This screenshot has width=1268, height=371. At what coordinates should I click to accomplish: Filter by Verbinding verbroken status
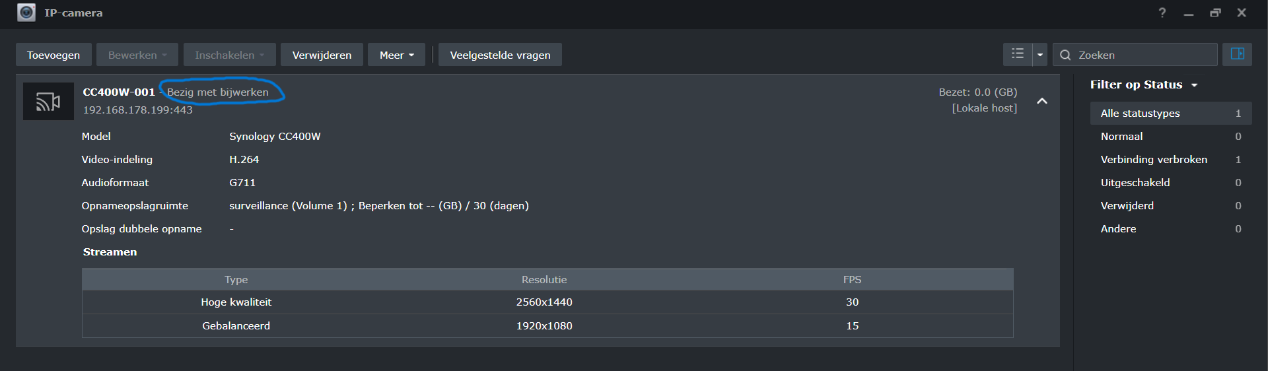coord(1171,159)
